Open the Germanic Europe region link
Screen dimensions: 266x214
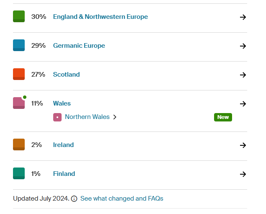79,46
